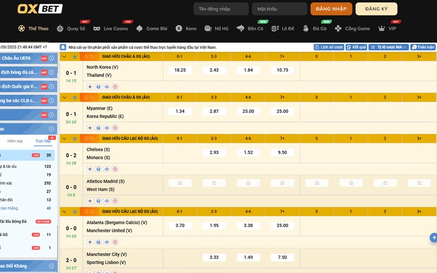The height and width of the screenshot is (273, 437).
Task: Click the Cổng Game gamepad icon
Action: [338, 28]
